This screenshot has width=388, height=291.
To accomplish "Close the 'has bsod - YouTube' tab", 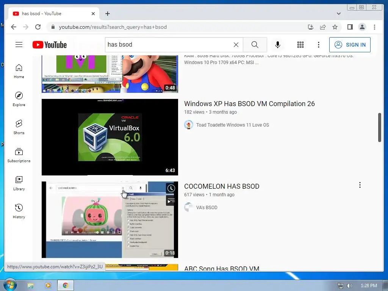I will pyautogui.click(x=93, y=14).
